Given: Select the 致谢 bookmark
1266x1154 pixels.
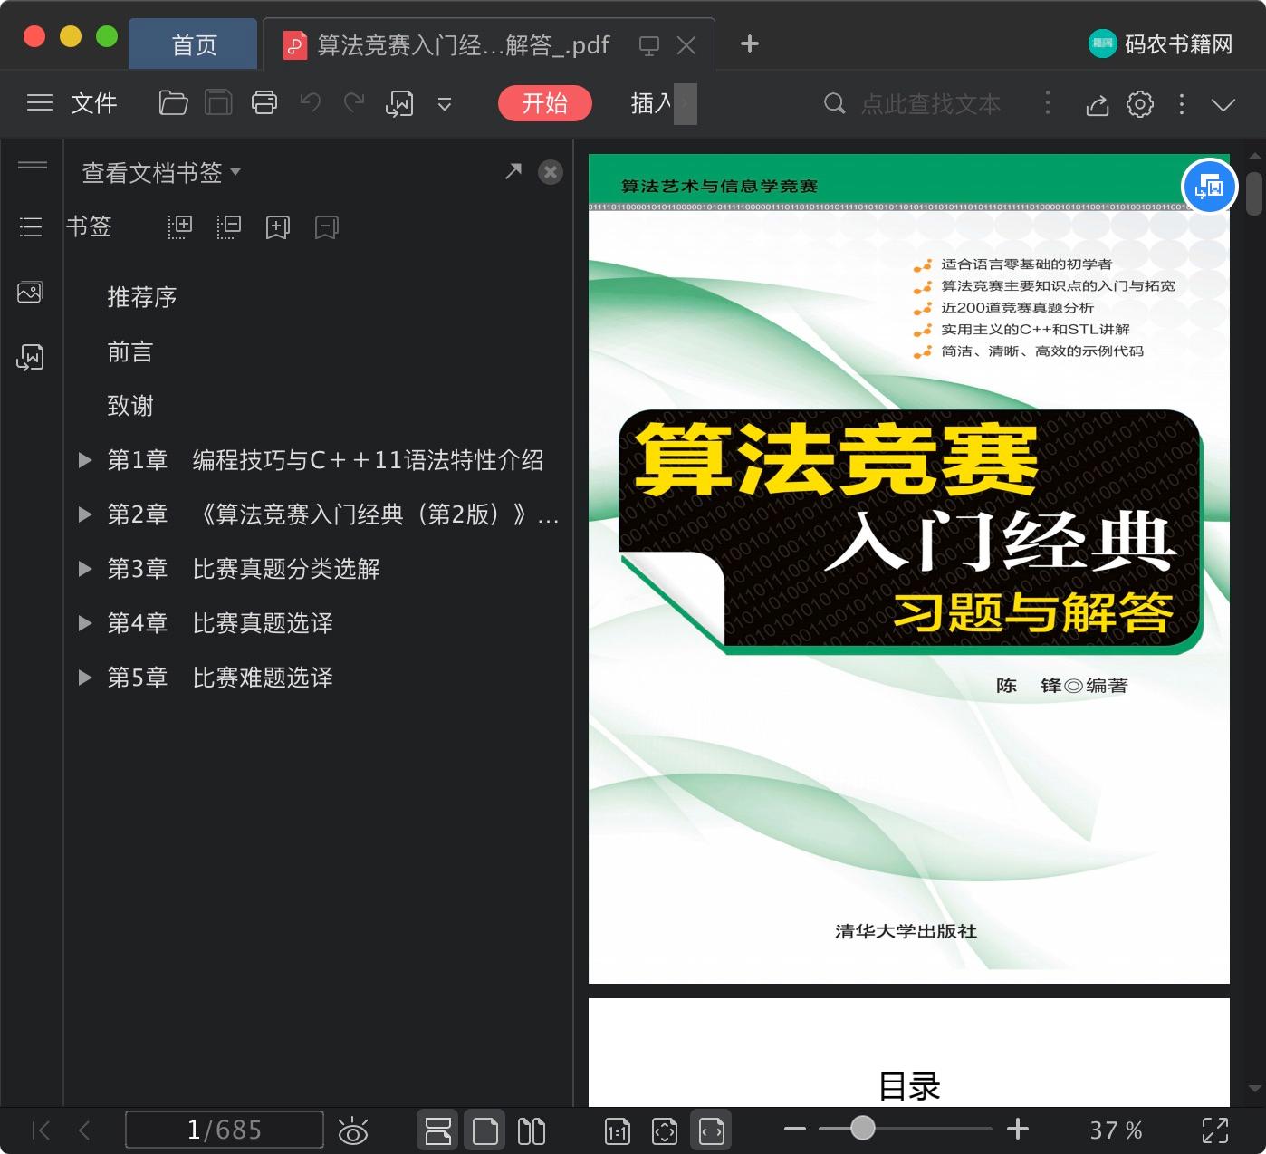Looking at the screenshot, I should (130, 406).
